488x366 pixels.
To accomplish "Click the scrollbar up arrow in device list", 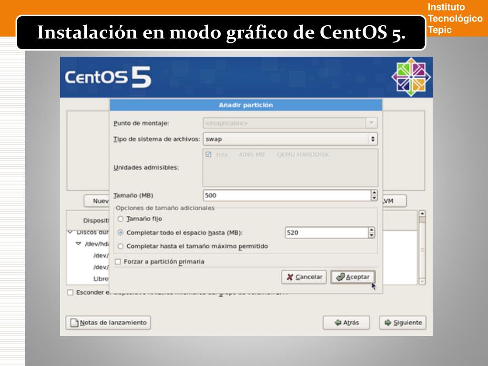I will coord(422,213).
